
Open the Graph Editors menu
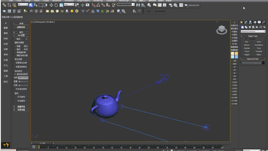[83, 1]
